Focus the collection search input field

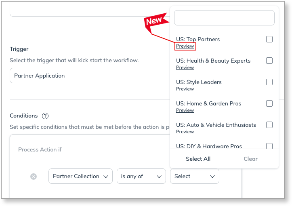[224, 18]
